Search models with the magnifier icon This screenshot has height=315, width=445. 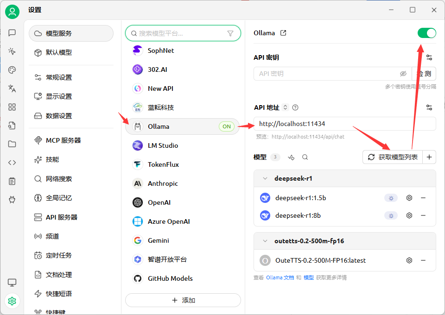[305, 157]
